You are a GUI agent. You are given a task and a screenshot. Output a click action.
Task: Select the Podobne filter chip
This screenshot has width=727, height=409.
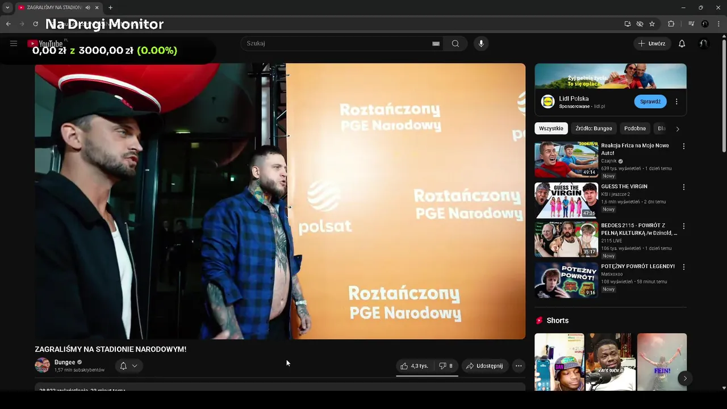coord(634,128)
